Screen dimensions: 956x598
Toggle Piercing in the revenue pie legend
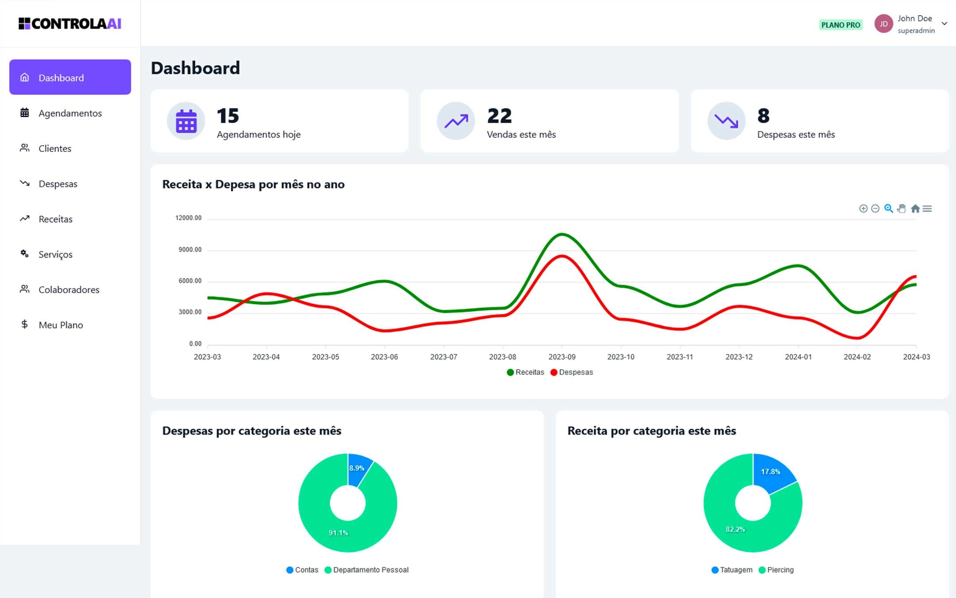[776, 570]
